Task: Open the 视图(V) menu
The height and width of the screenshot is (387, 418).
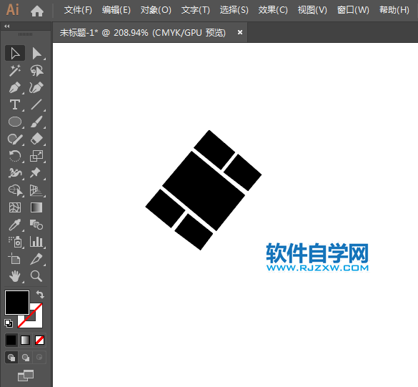Action: click(312, 10)
